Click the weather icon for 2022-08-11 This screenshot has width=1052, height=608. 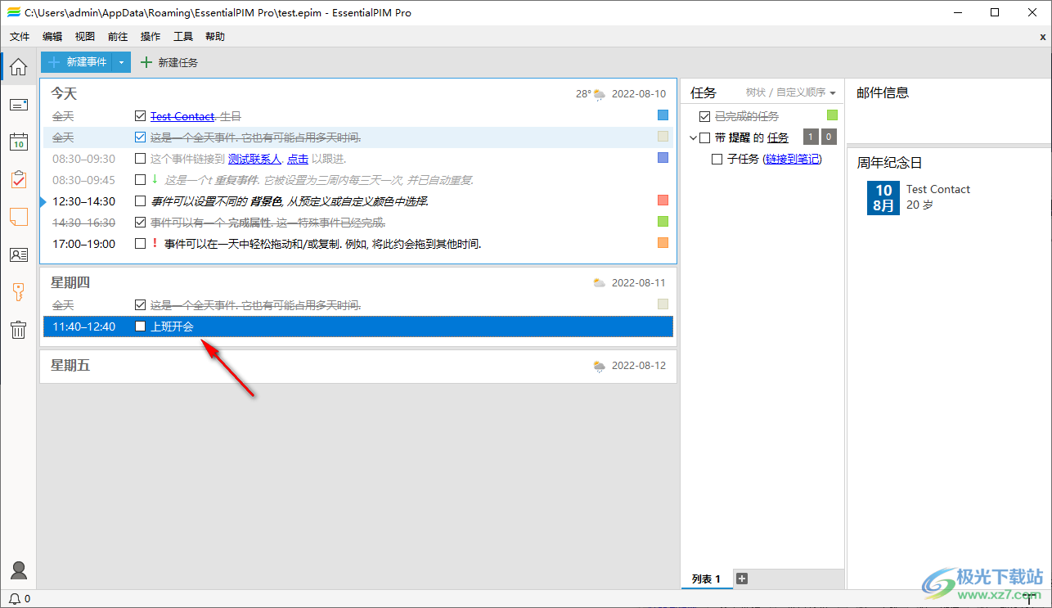click(x=600, y=283)
